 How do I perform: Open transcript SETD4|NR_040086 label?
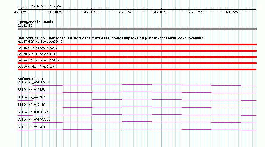31,105
